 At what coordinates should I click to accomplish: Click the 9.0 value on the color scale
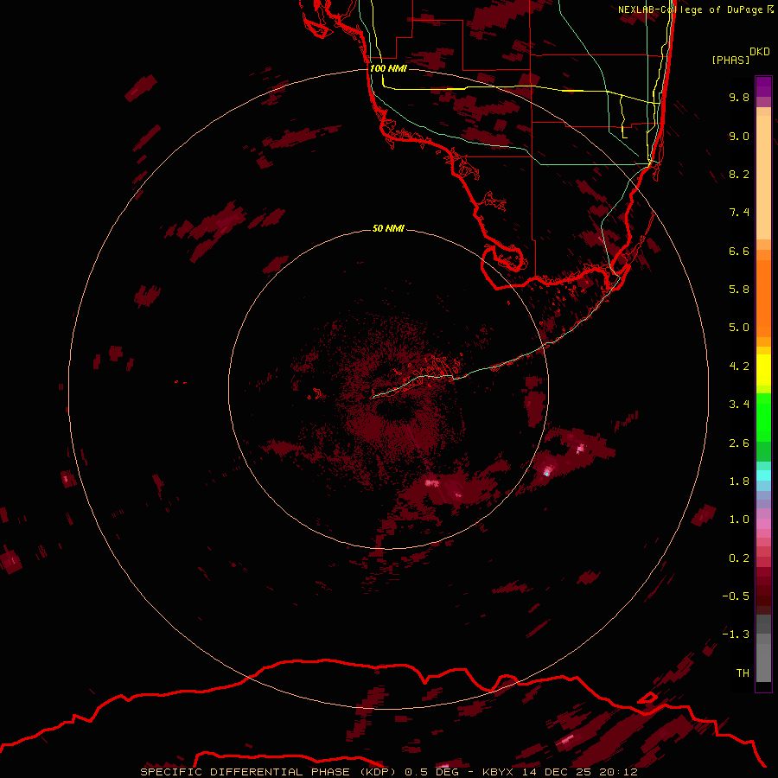coord(739,136)
